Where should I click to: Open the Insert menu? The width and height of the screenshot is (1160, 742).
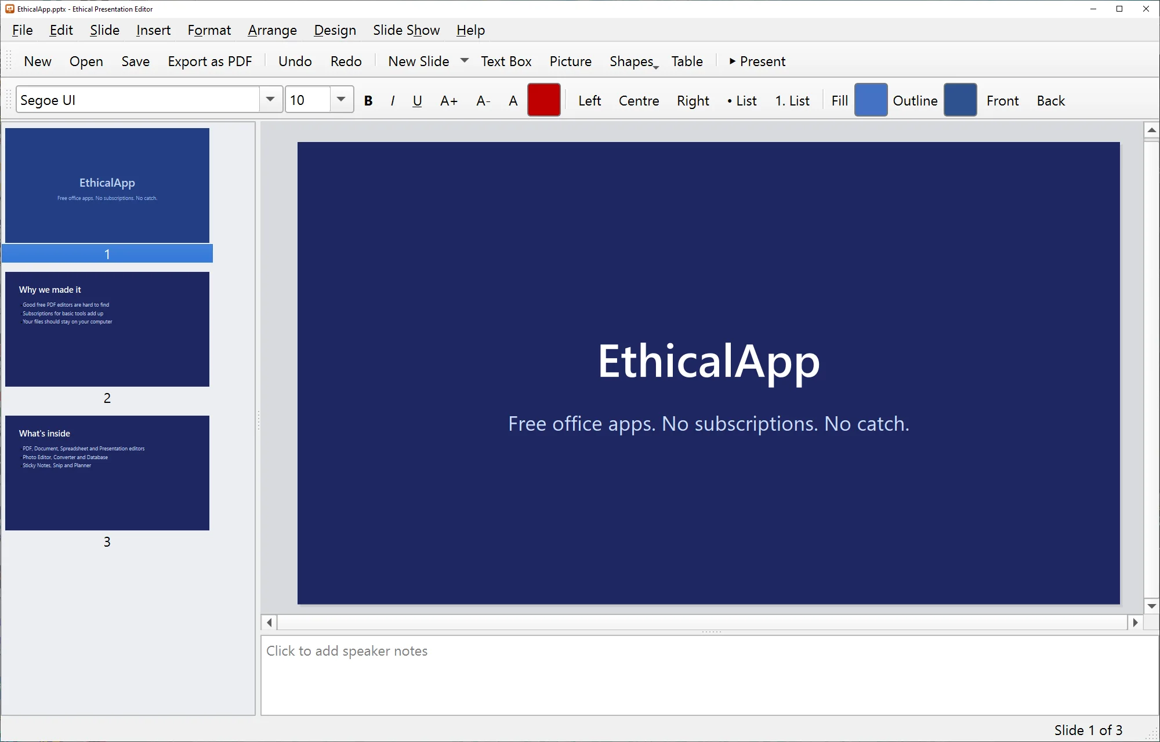point(153,30)
